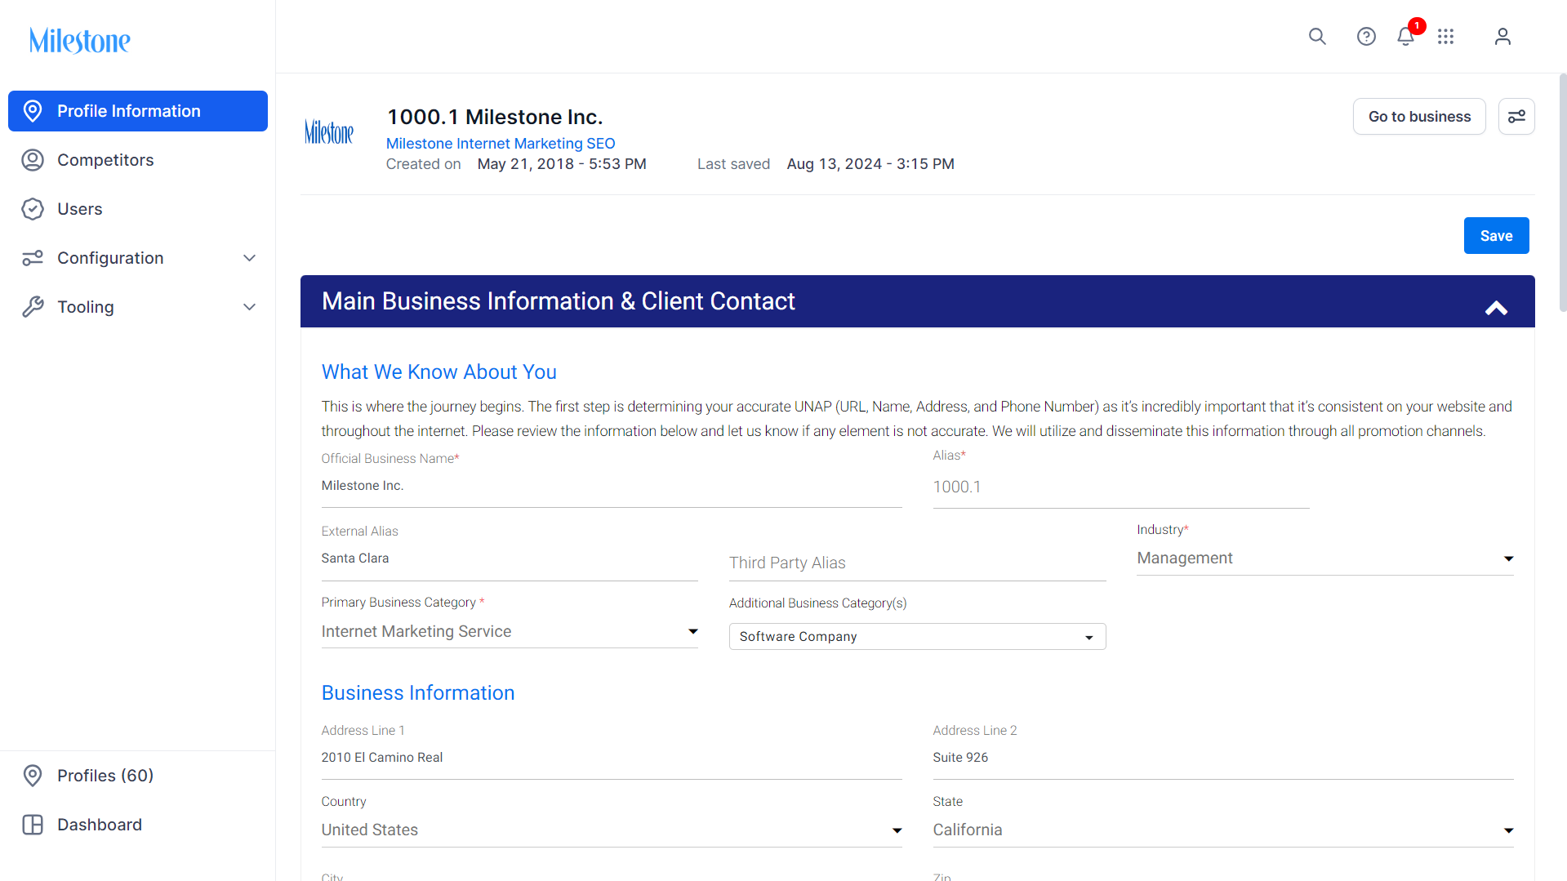This screenshot has height=881, width=1567.
Task: Expand the Tooling chevron
Action: click(x=250, y=307)
